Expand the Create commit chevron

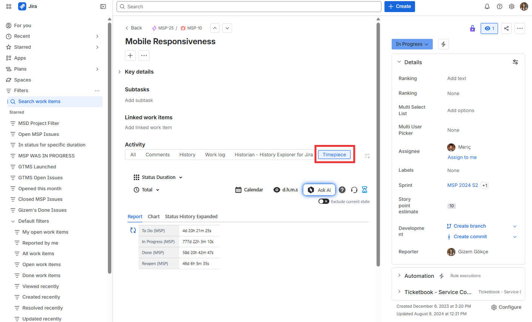coord(515,237)
